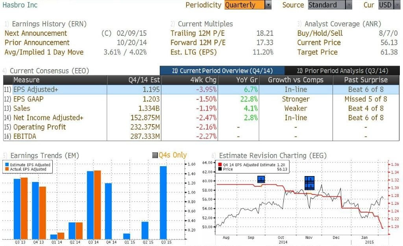Click the Current Price label
The height and width of the screenshot is (246, 403).
(x=319, y=42)
